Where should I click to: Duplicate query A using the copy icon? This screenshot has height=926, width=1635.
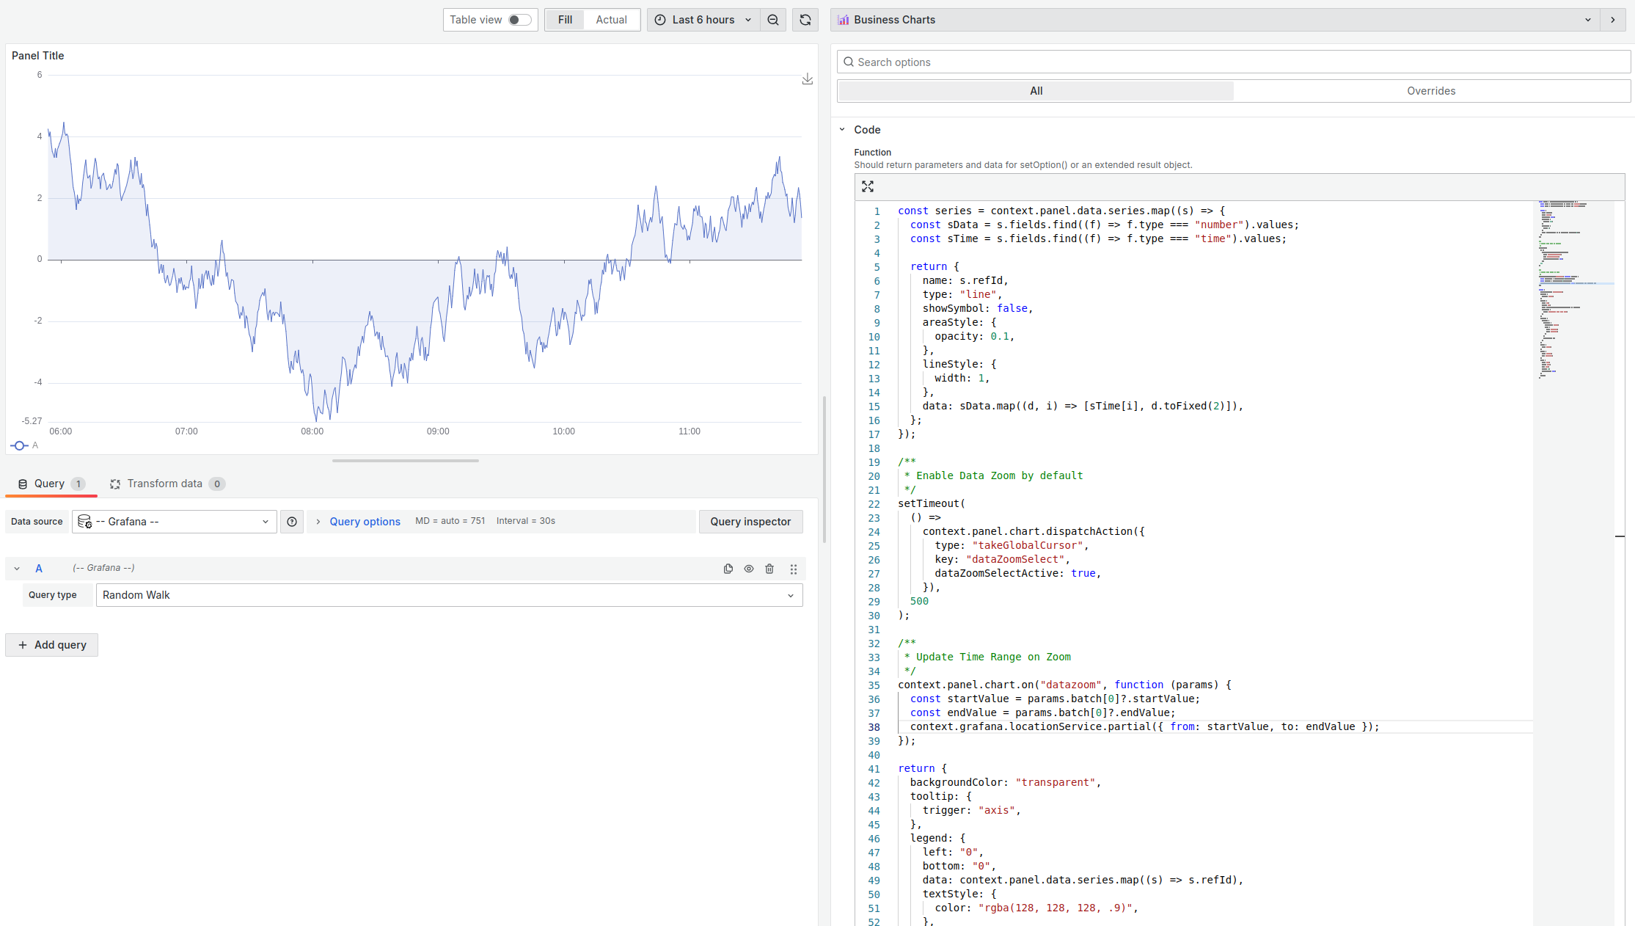tap(728, 569)
